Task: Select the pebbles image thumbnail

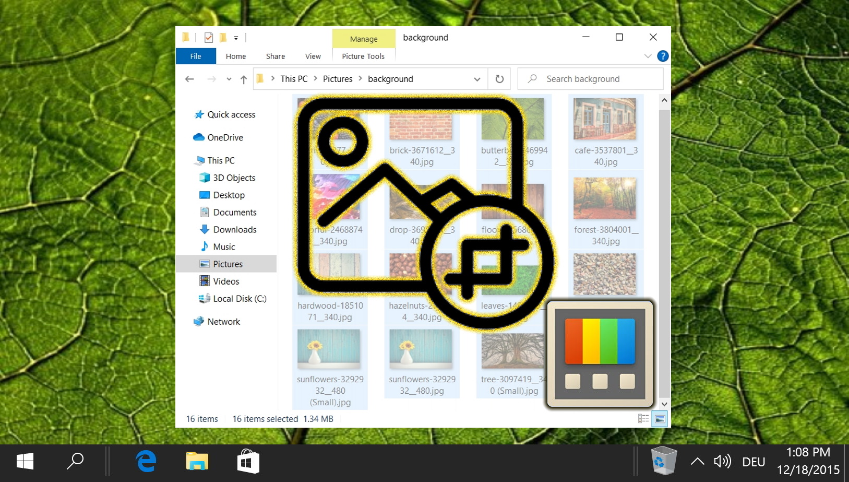Action: pos(604,274)
